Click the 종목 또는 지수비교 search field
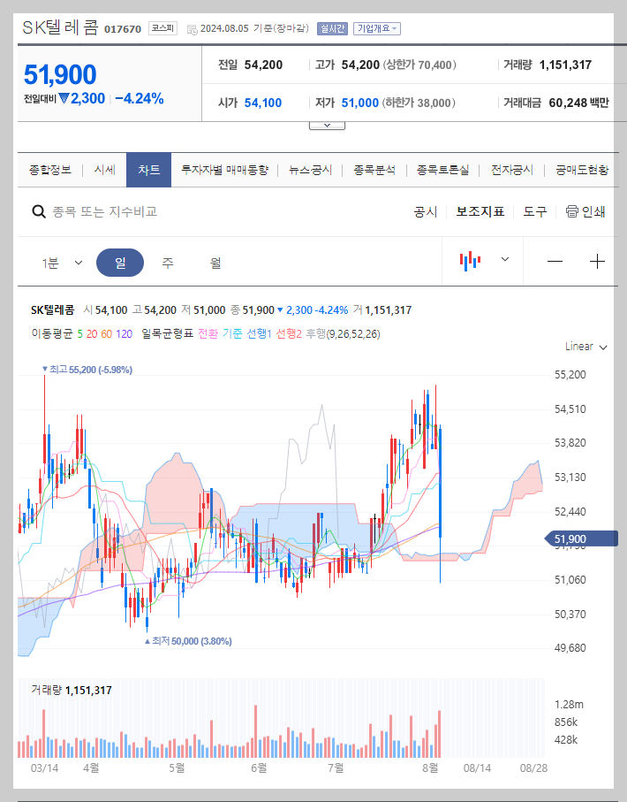Viewport: 627px width, 802px height. click(x=105, y=211)
